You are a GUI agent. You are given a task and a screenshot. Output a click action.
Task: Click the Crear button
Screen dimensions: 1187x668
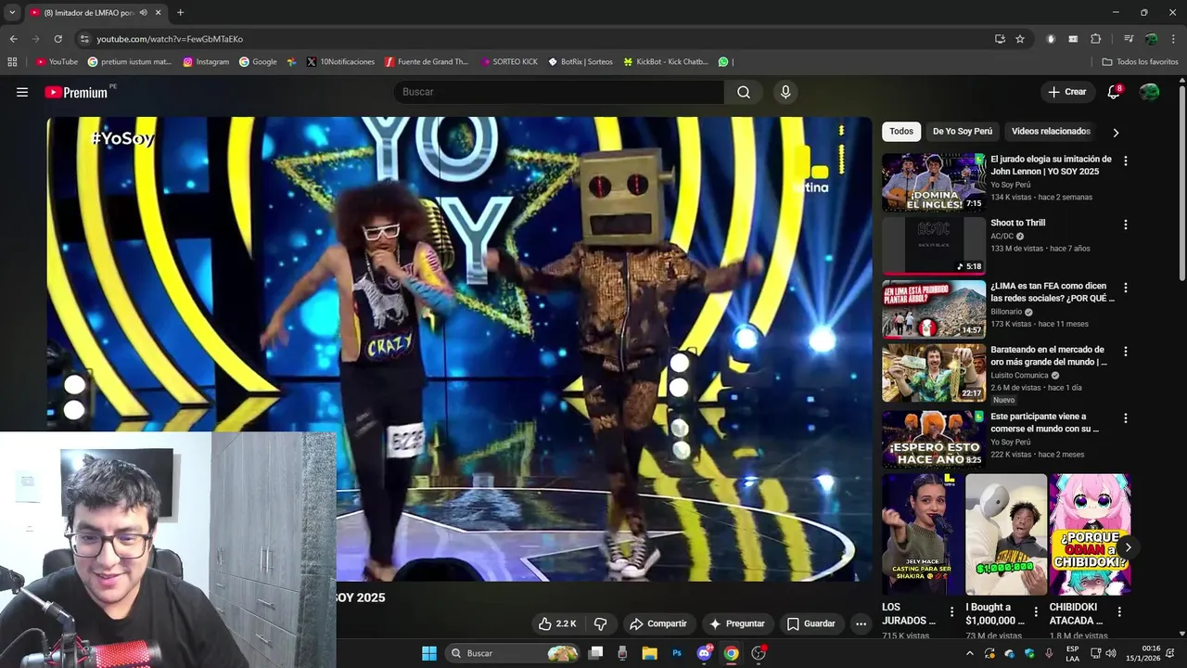tap(1066, 92)
